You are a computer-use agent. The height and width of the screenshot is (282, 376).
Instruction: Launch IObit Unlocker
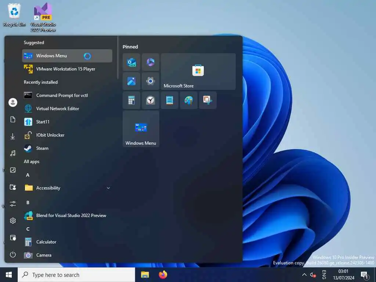(x=67, y=135)
